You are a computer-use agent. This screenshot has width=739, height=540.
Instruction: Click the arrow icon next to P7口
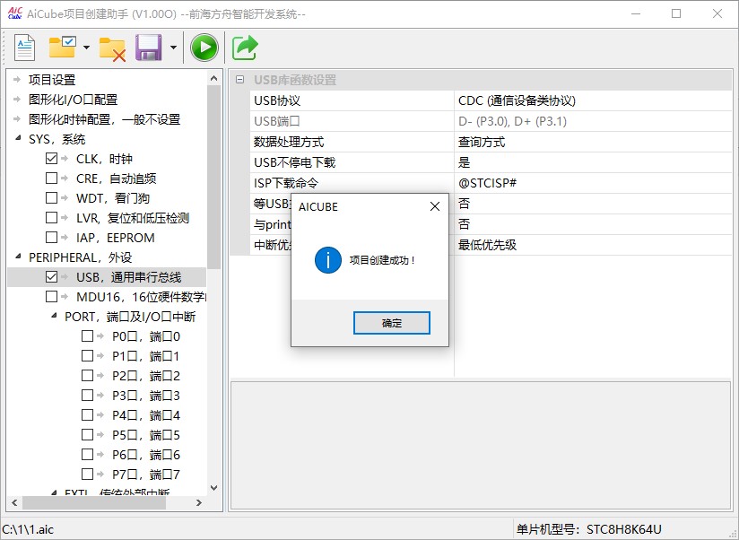pos(100,474)
